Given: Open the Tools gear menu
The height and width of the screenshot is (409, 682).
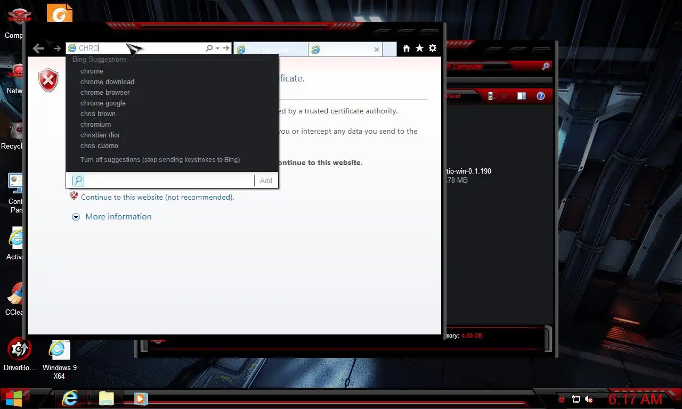Looking at the screenshot, I should (433, 48).
